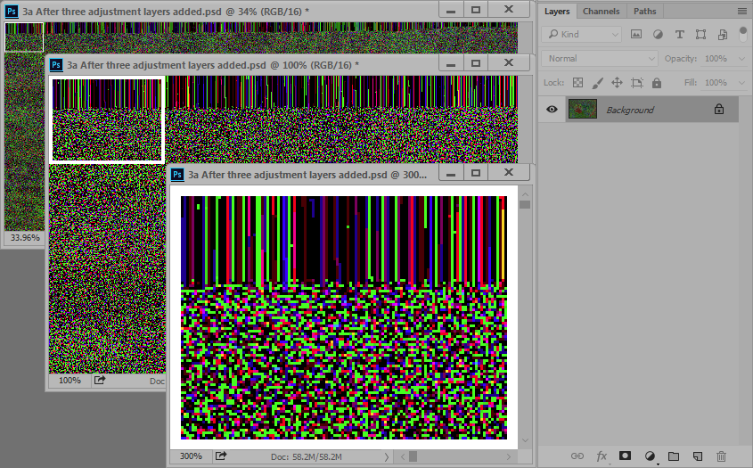Open the Normal blend mode dropdown
Image resolution: width=753 pixels, height=468 pixels.
pos(600,59)
